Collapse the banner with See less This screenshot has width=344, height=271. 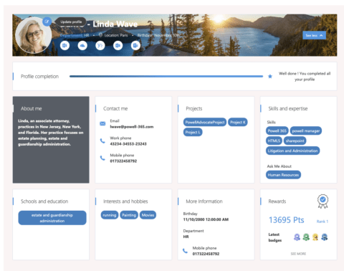[x=314, y=35]
